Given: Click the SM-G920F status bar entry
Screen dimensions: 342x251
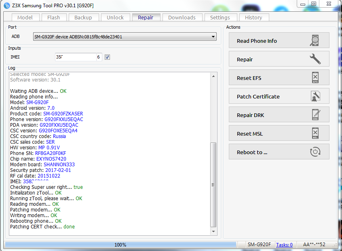Looking at the screenshot, I should (259, 245).
